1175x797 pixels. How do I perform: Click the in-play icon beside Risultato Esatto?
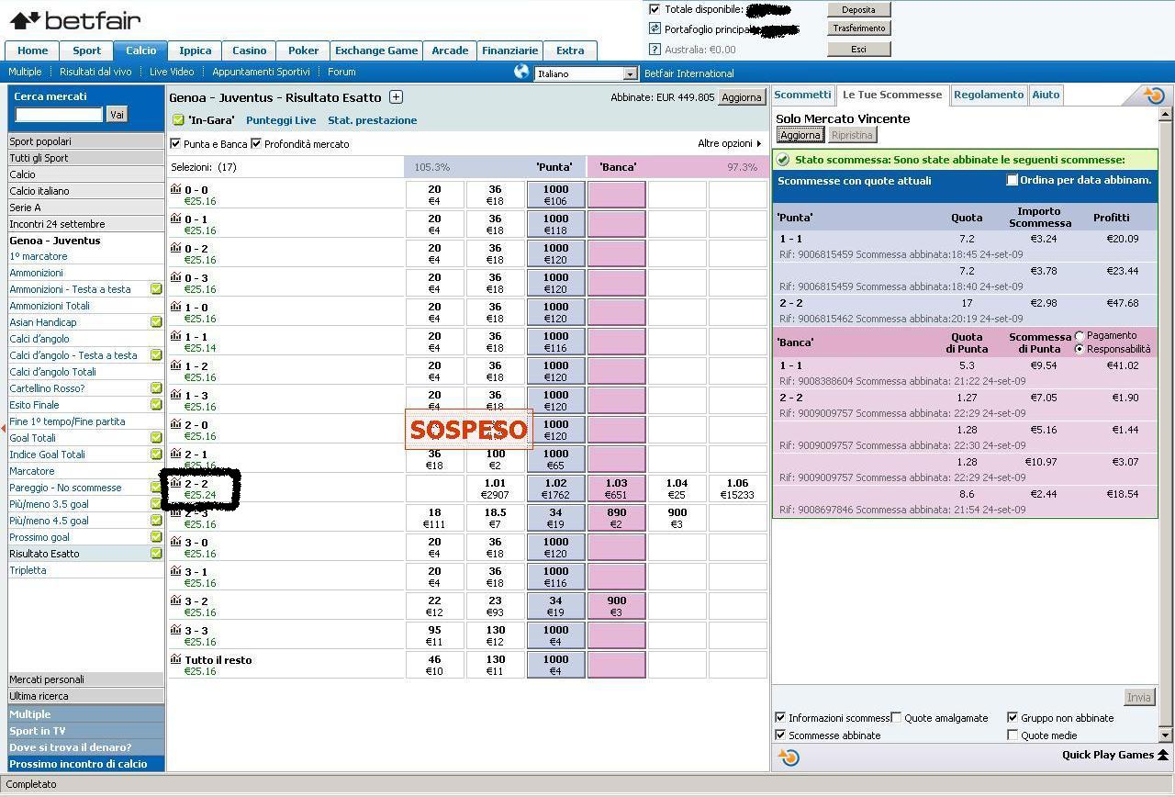156,554
